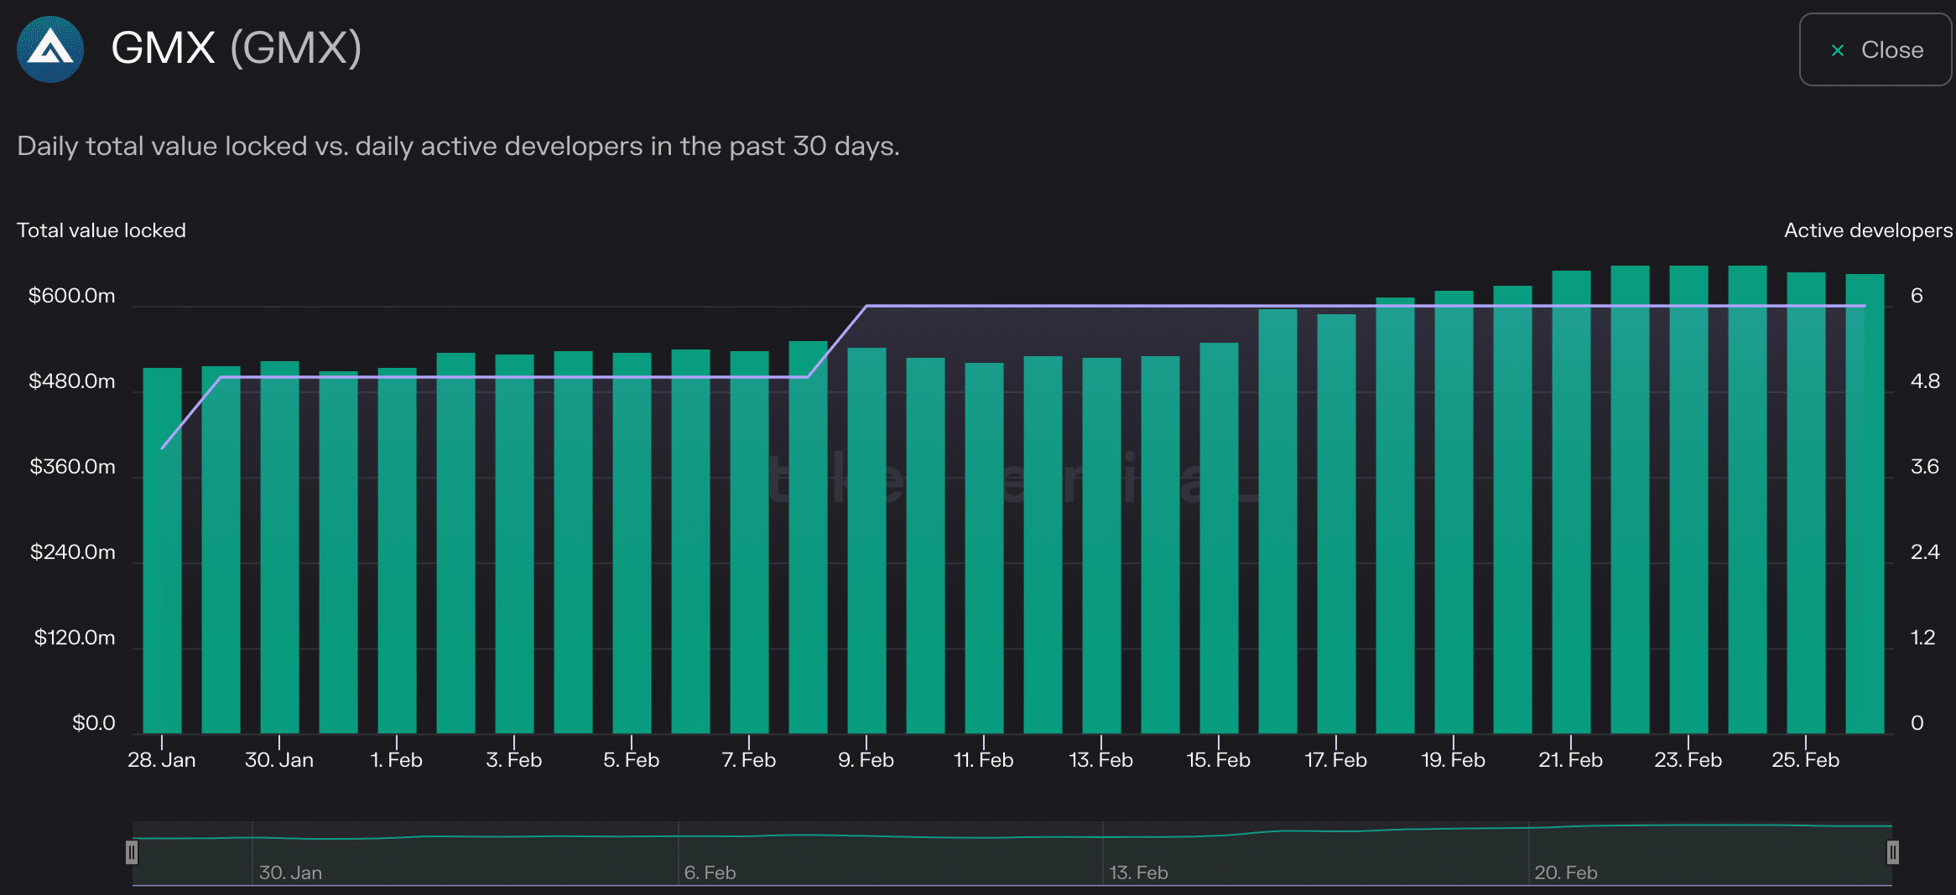Click the 28 Jan TVL bar
Viewport: 1956px width, 895px height.
pyautogui.click(x=162, y=551)
